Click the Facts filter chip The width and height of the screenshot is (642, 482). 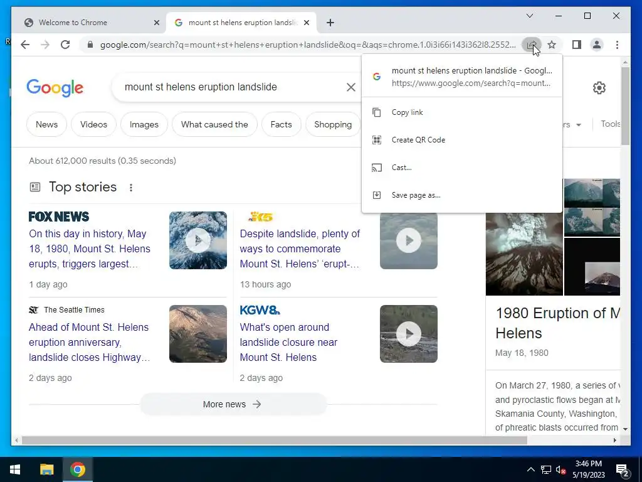[x=282, y=124]
